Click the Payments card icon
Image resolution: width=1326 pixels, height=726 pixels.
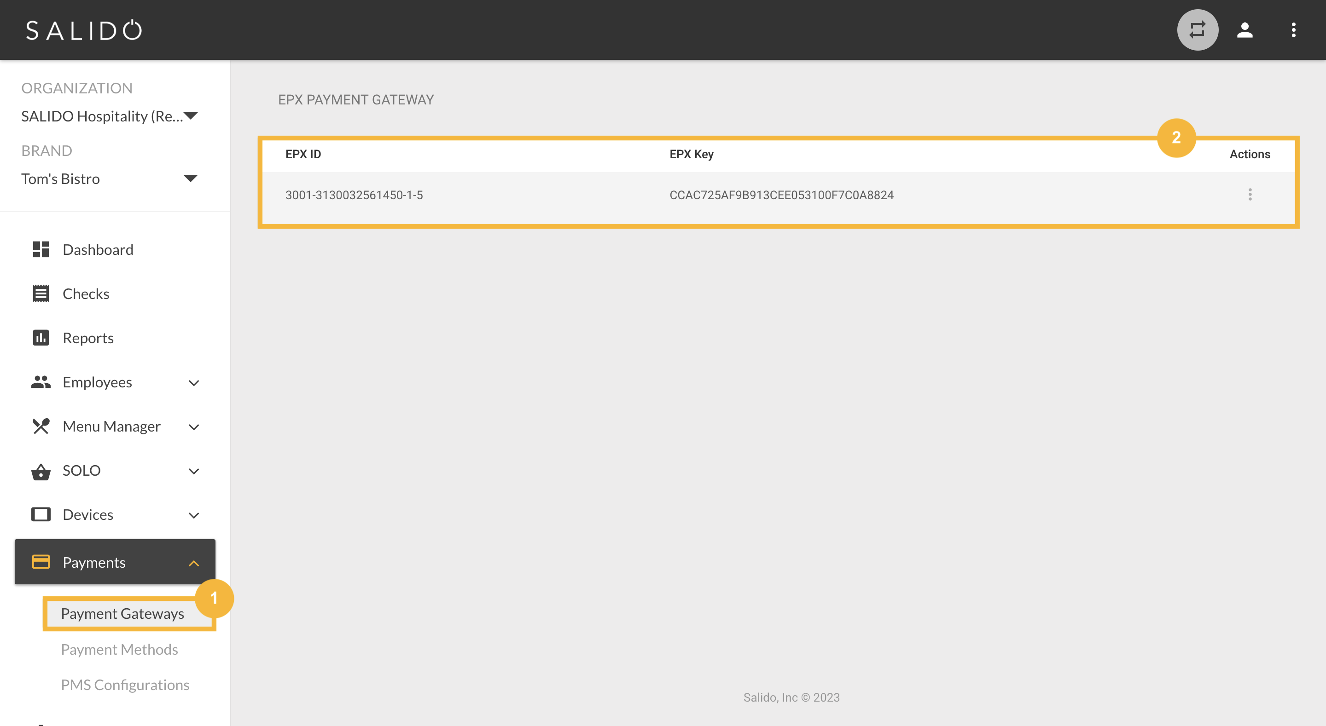41,562
